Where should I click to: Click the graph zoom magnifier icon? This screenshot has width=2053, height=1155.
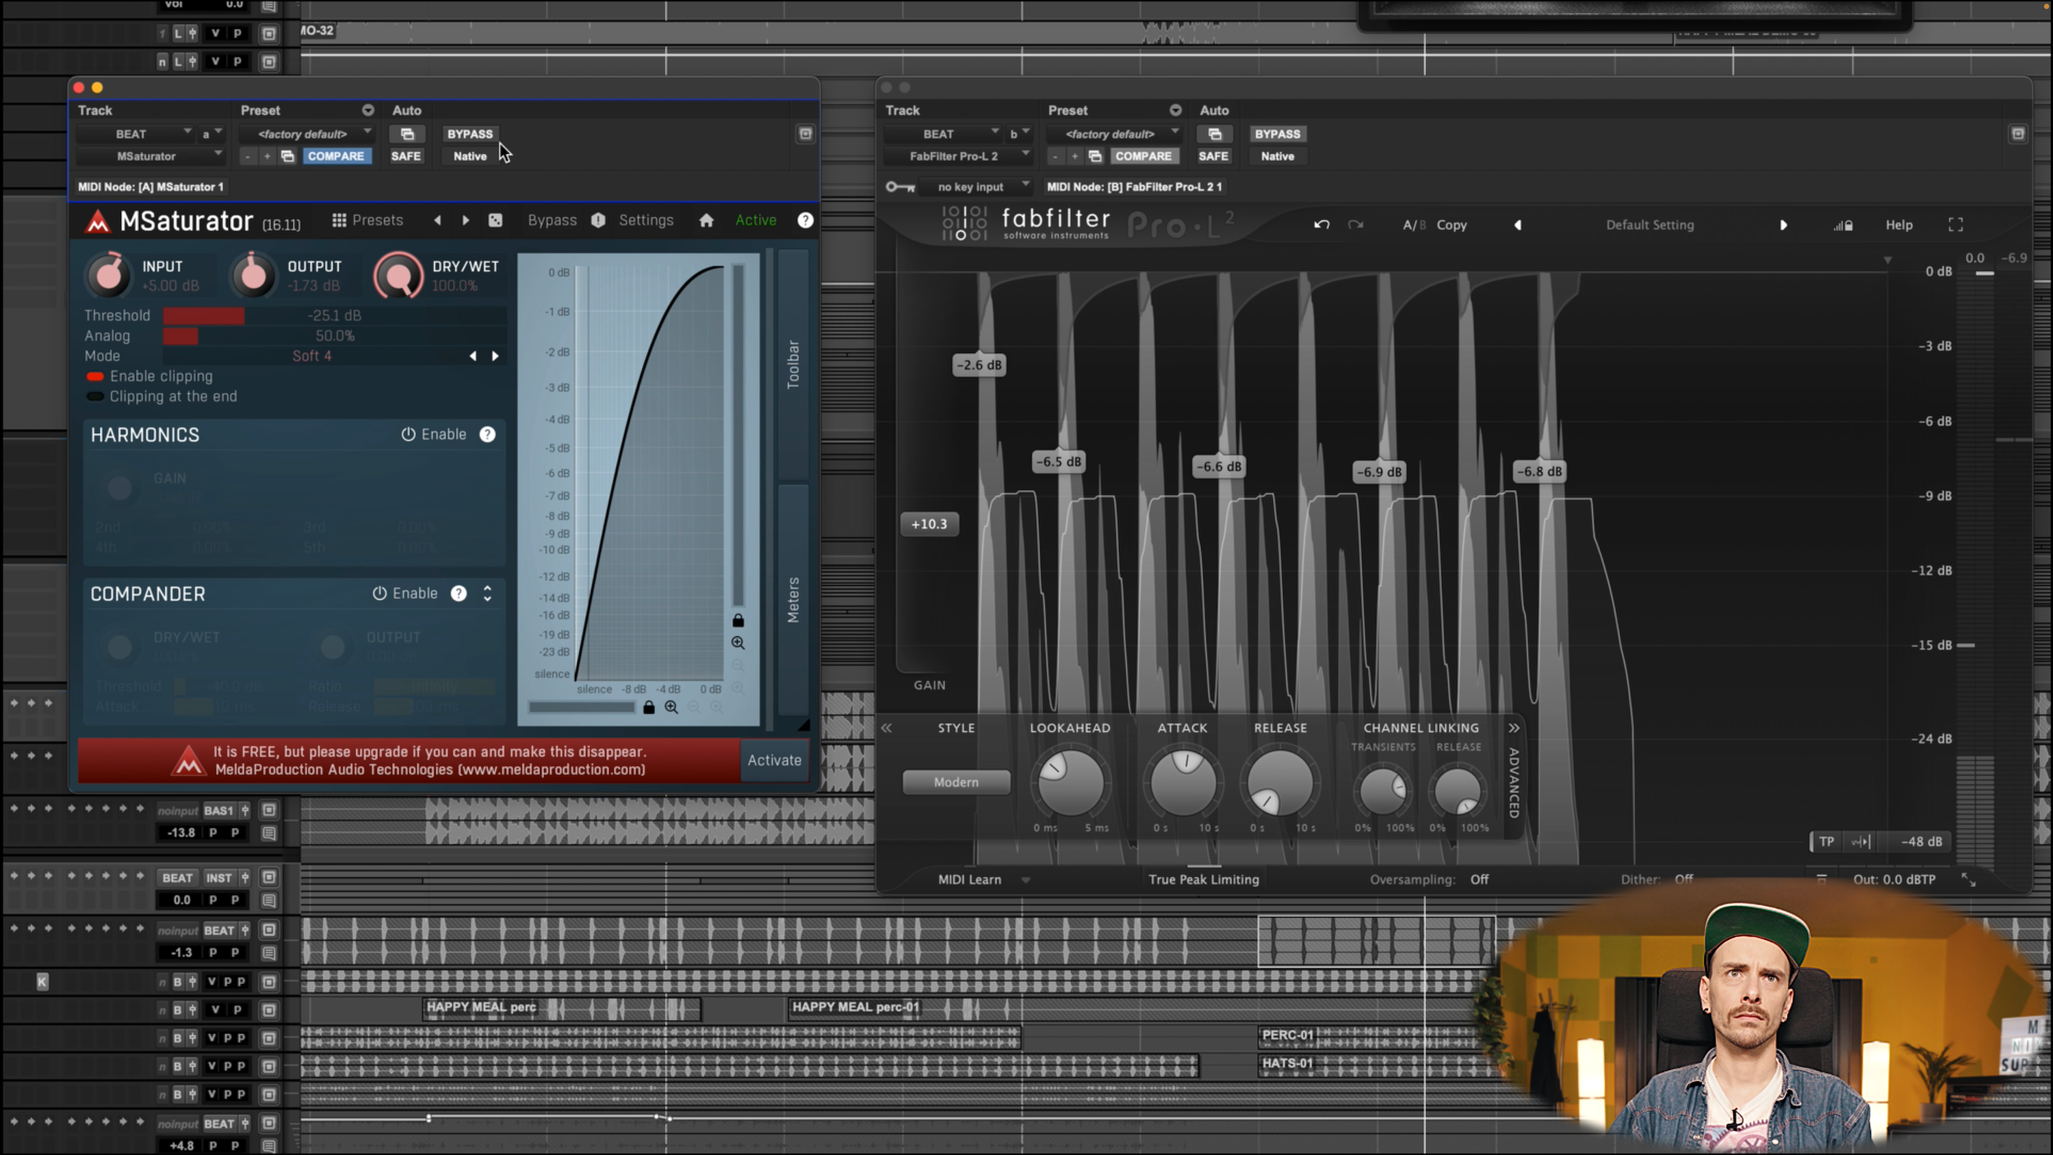738,643
